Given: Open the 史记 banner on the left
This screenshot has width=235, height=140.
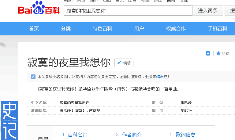Looking at the screenshot, I should [9, 120].
